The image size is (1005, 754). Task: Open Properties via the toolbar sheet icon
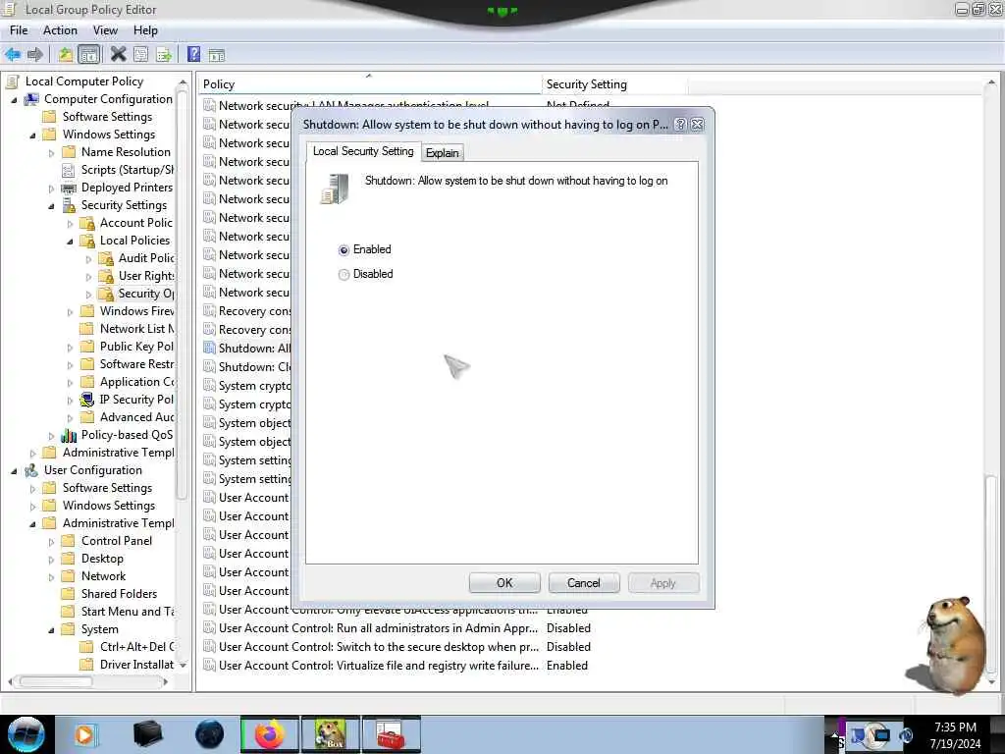point(141,55)
